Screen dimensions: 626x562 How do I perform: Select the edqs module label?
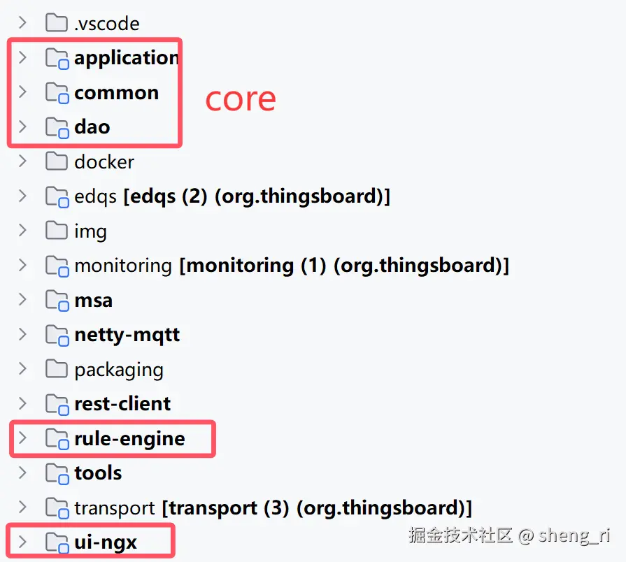[x=96, y=196]
